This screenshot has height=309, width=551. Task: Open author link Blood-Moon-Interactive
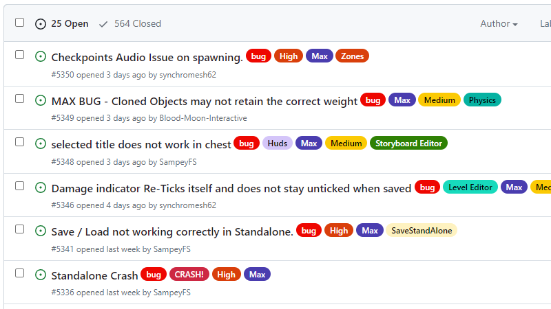[203, 118]
